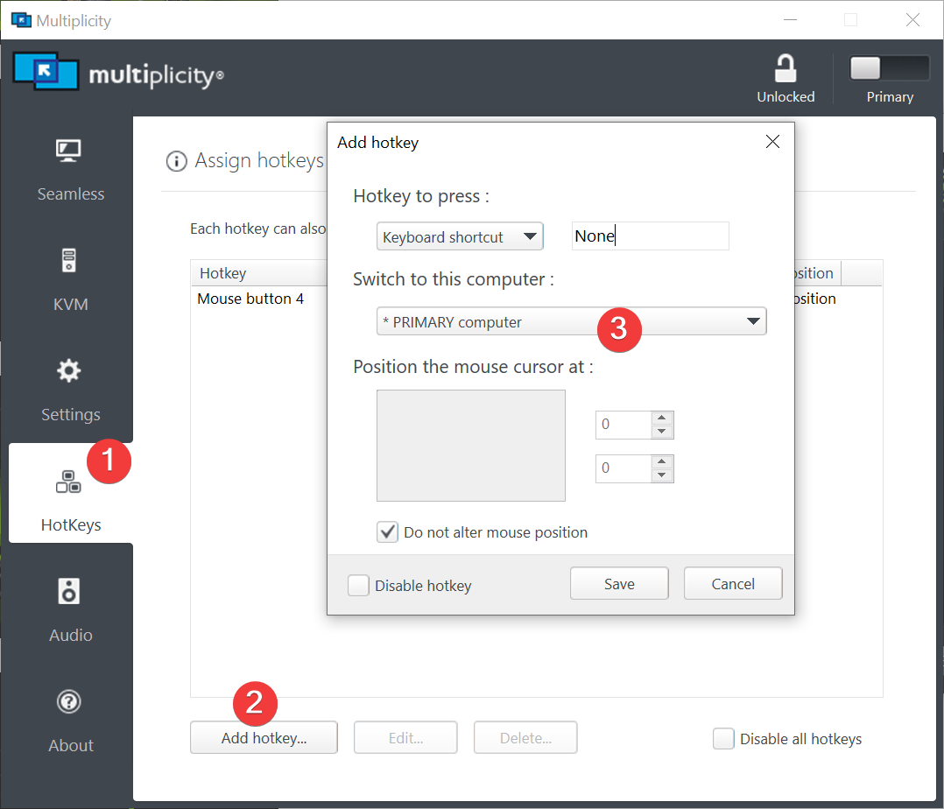Decrease the second cursor position value

[662, 475]
